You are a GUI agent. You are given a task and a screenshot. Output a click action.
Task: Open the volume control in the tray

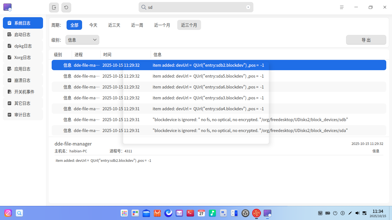coord(357,213)
